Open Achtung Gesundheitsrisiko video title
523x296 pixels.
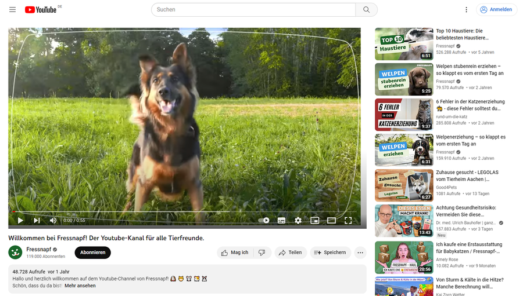(x=466, y=211)
